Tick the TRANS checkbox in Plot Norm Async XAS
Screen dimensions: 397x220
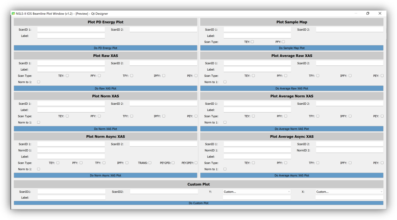pyautogui.click(x=150, y=163)
